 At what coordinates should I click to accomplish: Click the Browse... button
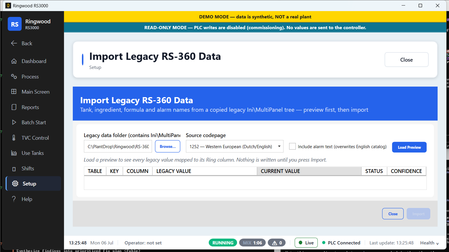pos(167,146)
